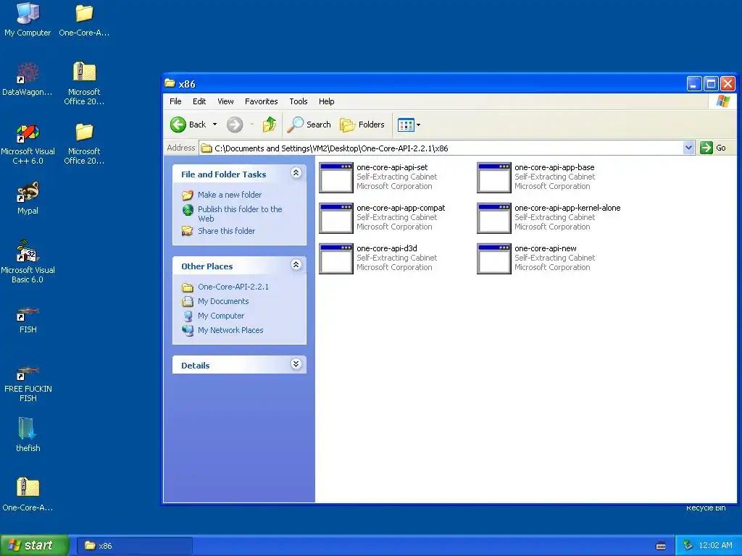Select DataWagon shortcut on desktop
Image resolution: width=742 pixels, height=556 pixels.
tap(28, 78)
